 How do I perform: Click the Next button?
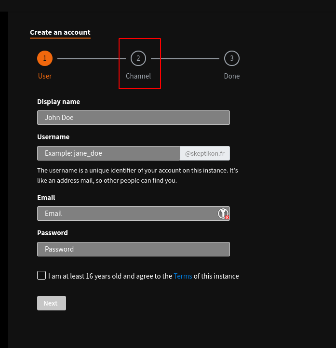click(52, 303)
